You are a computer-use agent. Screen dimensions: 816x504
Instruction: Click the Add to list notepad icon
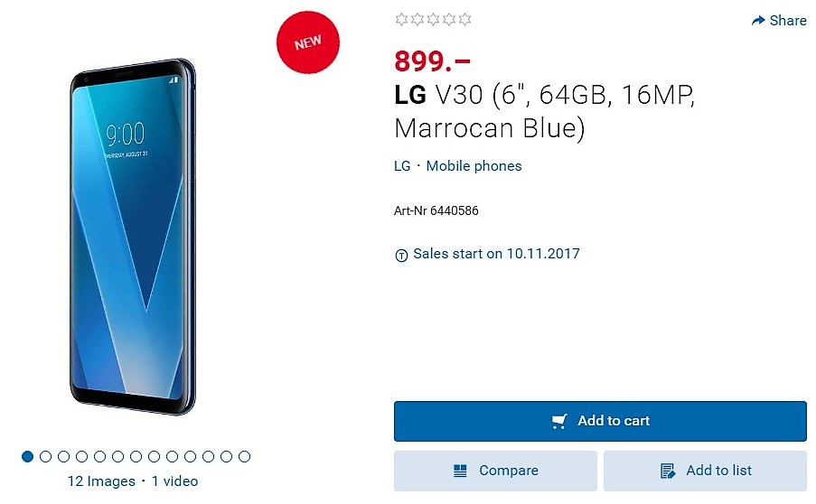point(668,471)
